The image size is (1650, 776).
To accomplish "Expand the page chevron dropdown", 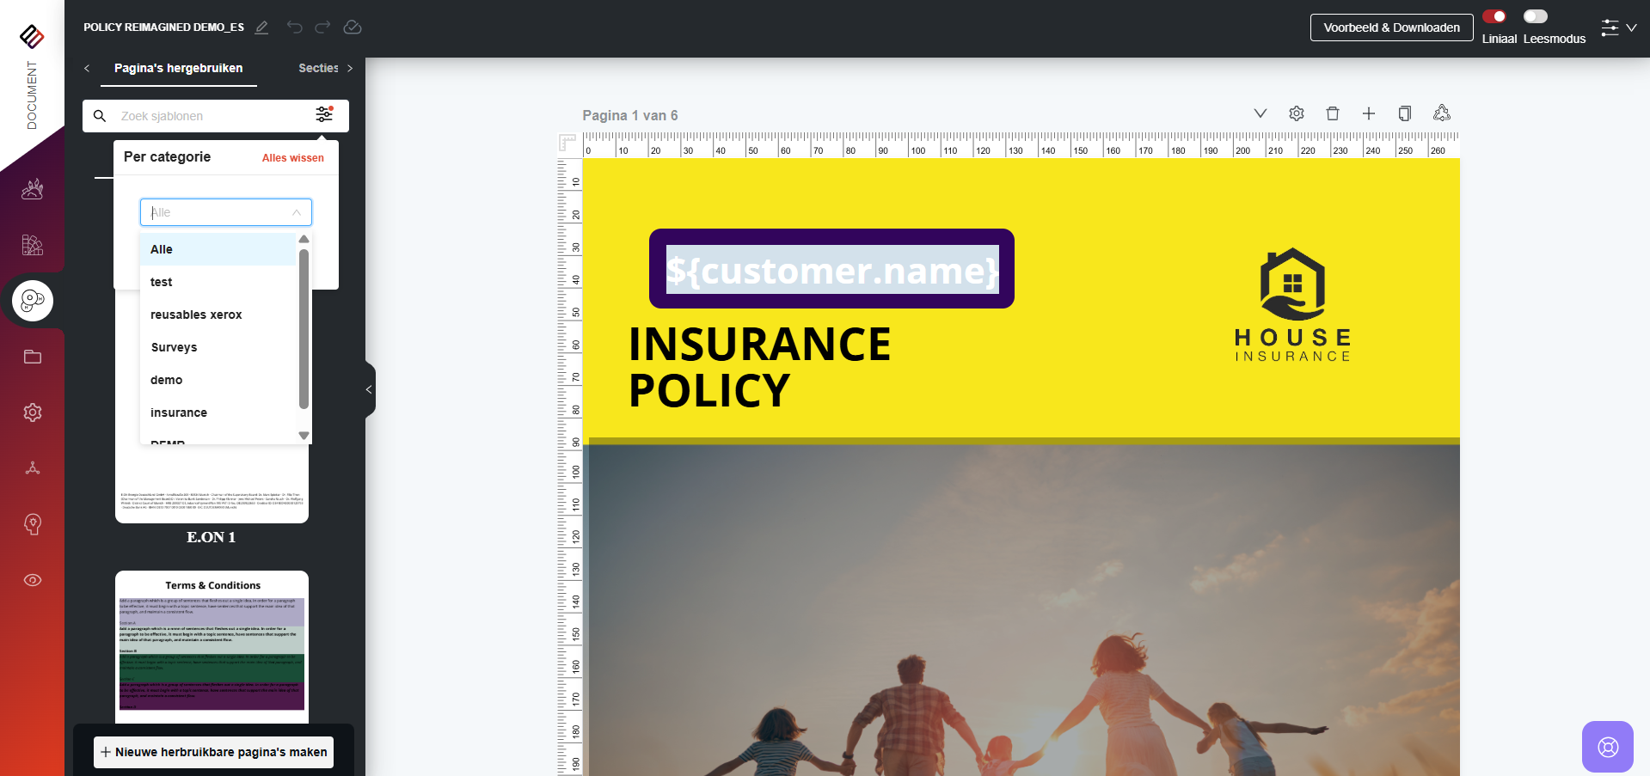I will 1261,113.
